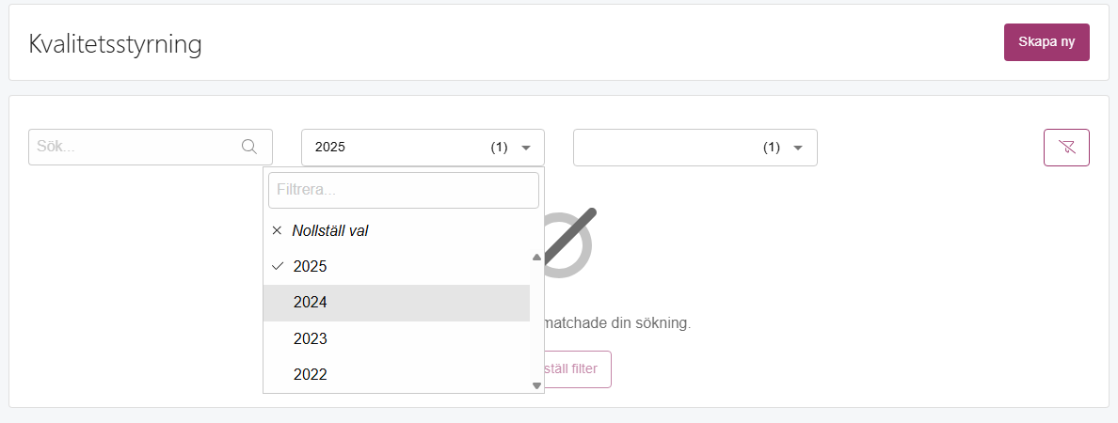Click the checkmark icon next to 2025
Image resolution: width=1118 pixels, height=423 pixels.
pos(278,266)
